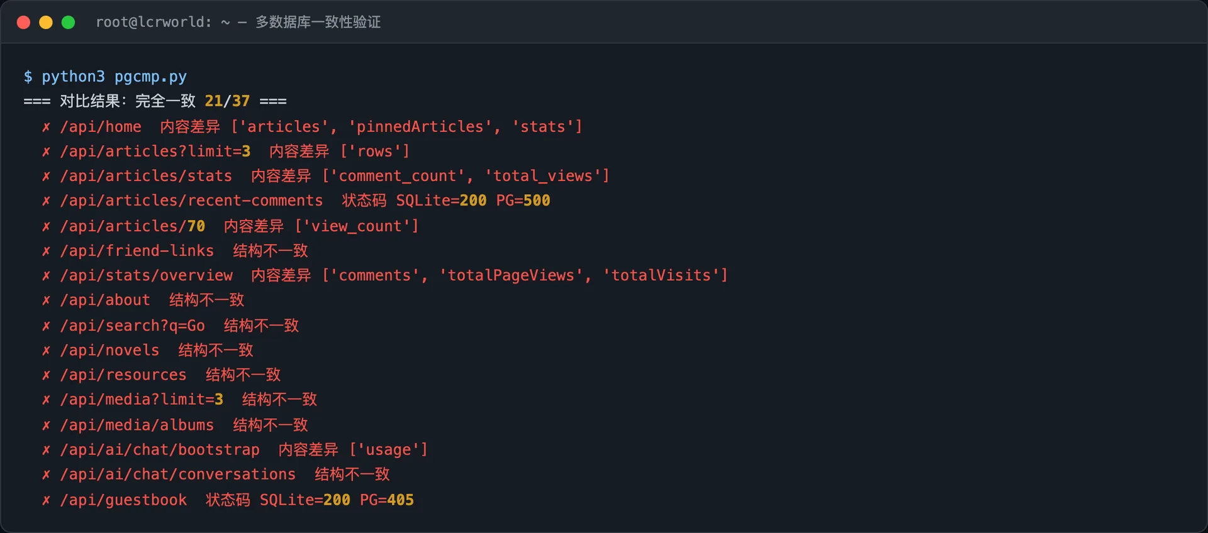Click the /api/media/albums line
Viewport: 1208px width, 533px height.
(175, 425)
